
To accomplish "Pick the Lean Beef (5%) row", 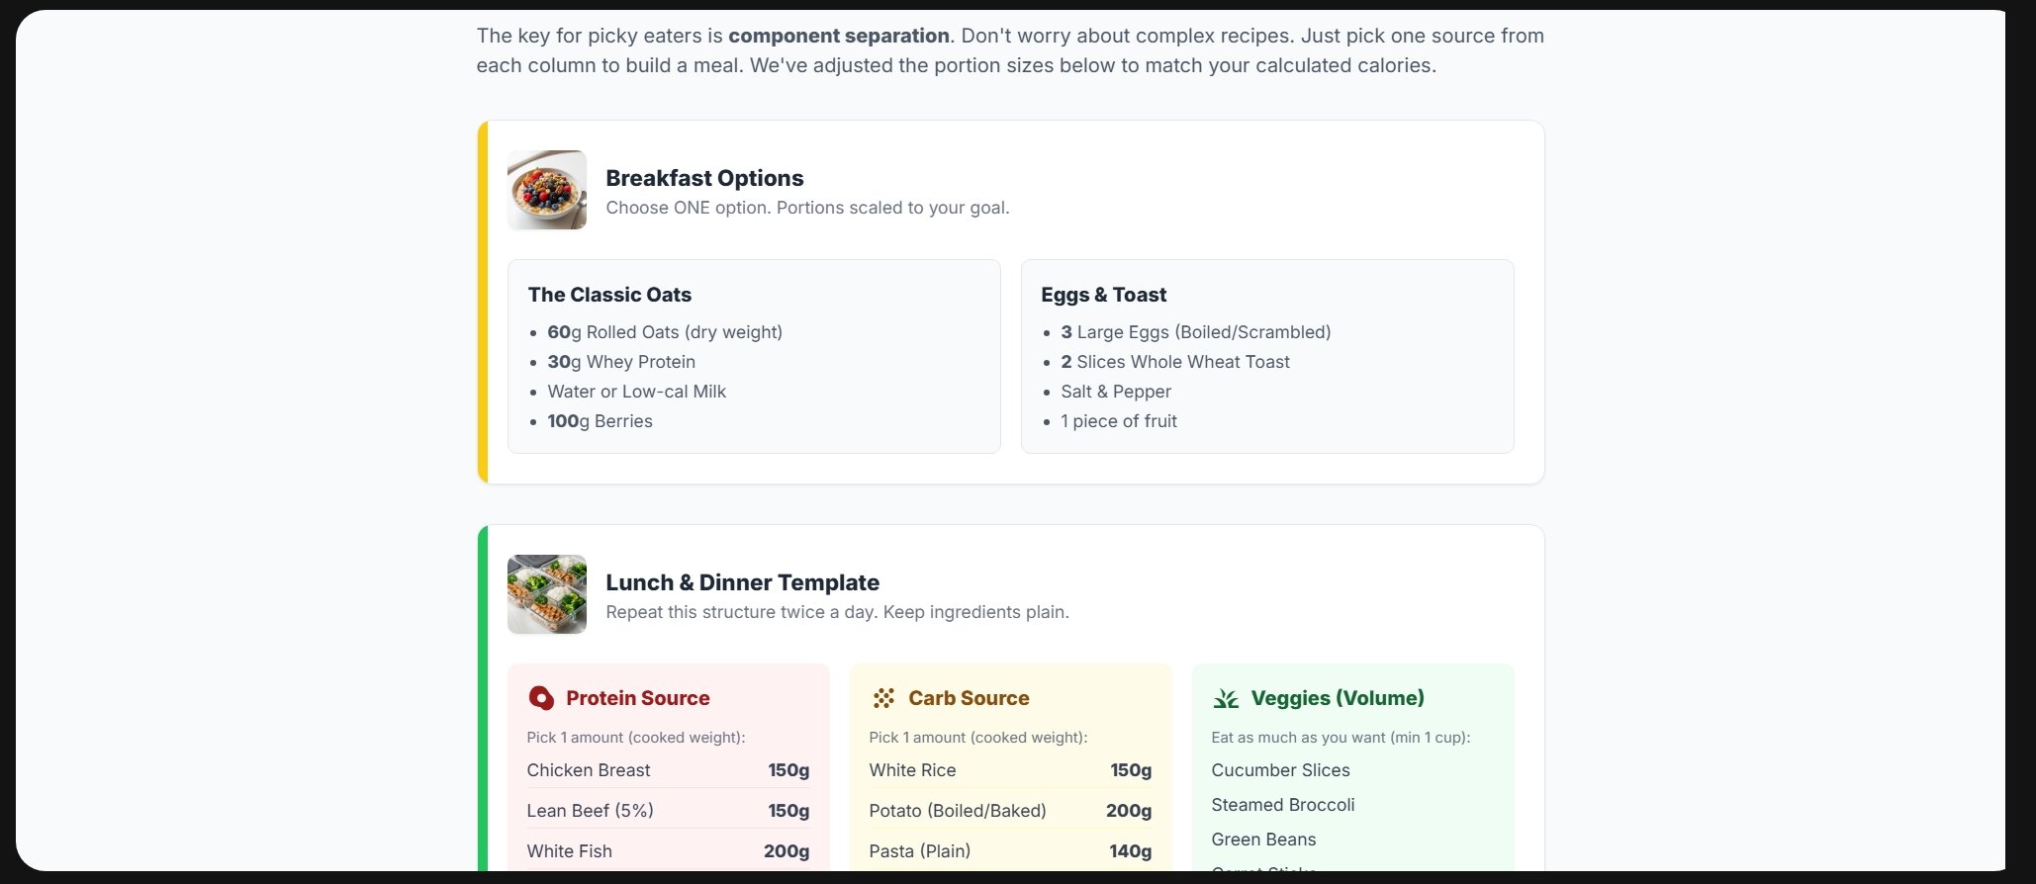I will click(x=668, y=811).
